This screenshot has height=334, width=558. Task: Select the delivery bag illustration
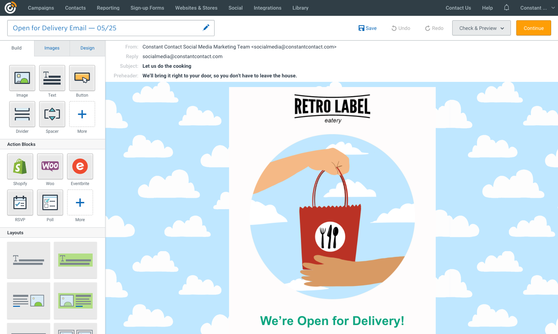point(332,217)
